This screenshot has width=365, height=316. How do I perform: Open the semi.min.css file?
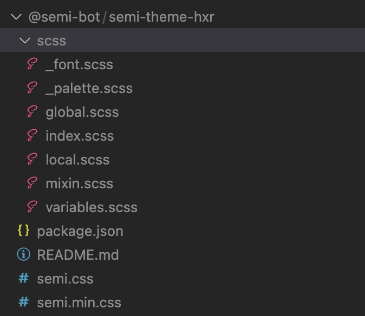(79, 302)
